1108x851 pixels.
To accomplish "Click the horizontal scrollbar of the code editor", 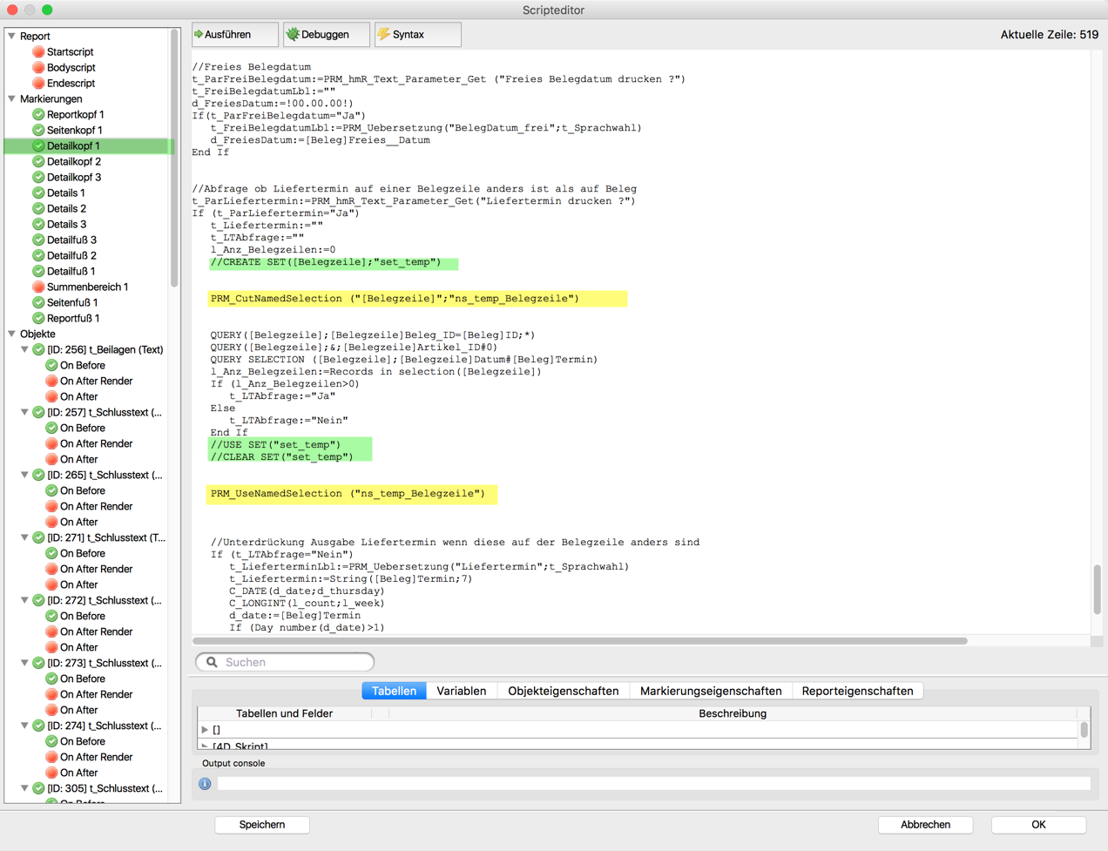I will click(x=580, y=641).
